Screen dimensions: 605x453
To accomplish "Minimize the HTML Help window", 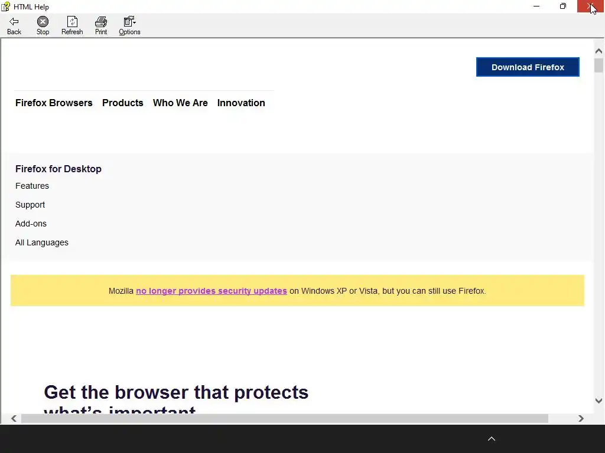I will pos(536,6).
